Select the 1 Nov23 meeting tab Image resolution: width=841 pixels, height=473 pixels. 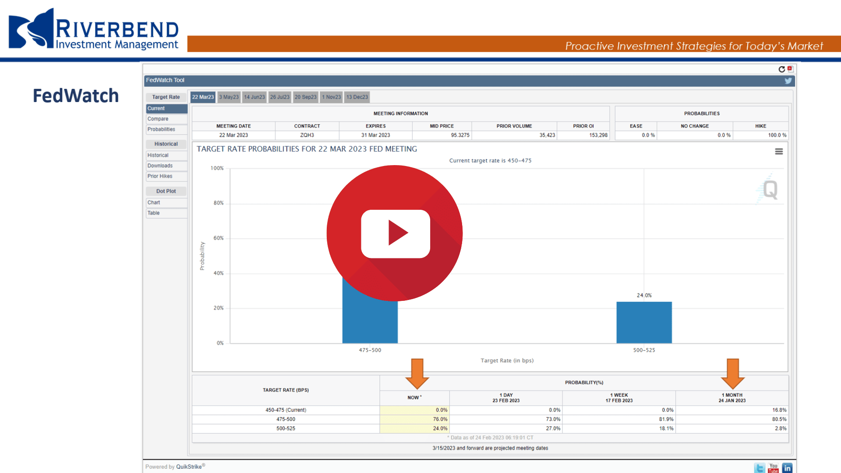click(x=331, y=97)
